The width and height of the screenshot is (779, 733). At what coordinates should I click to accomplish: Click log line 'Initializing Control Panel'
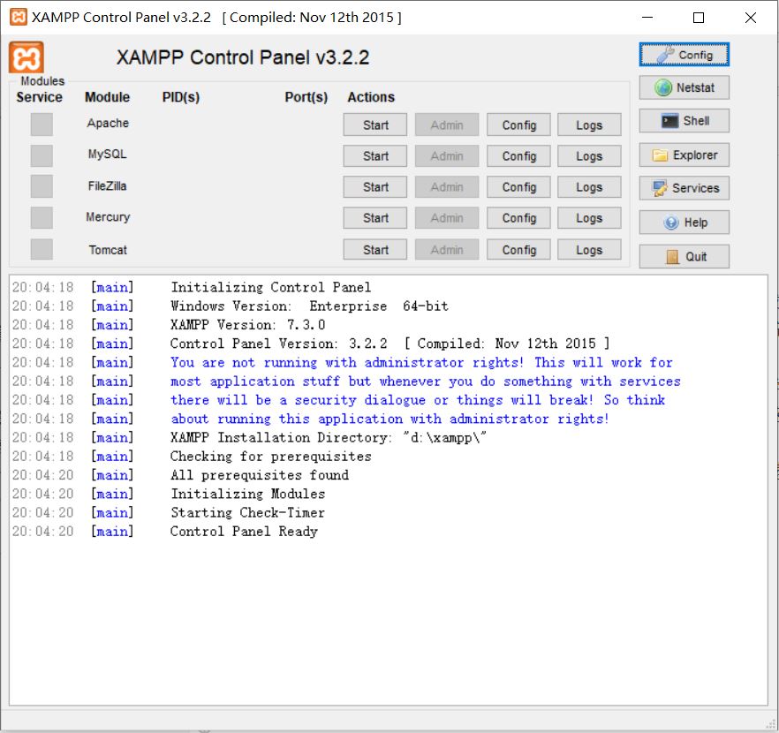coord(271,287)
